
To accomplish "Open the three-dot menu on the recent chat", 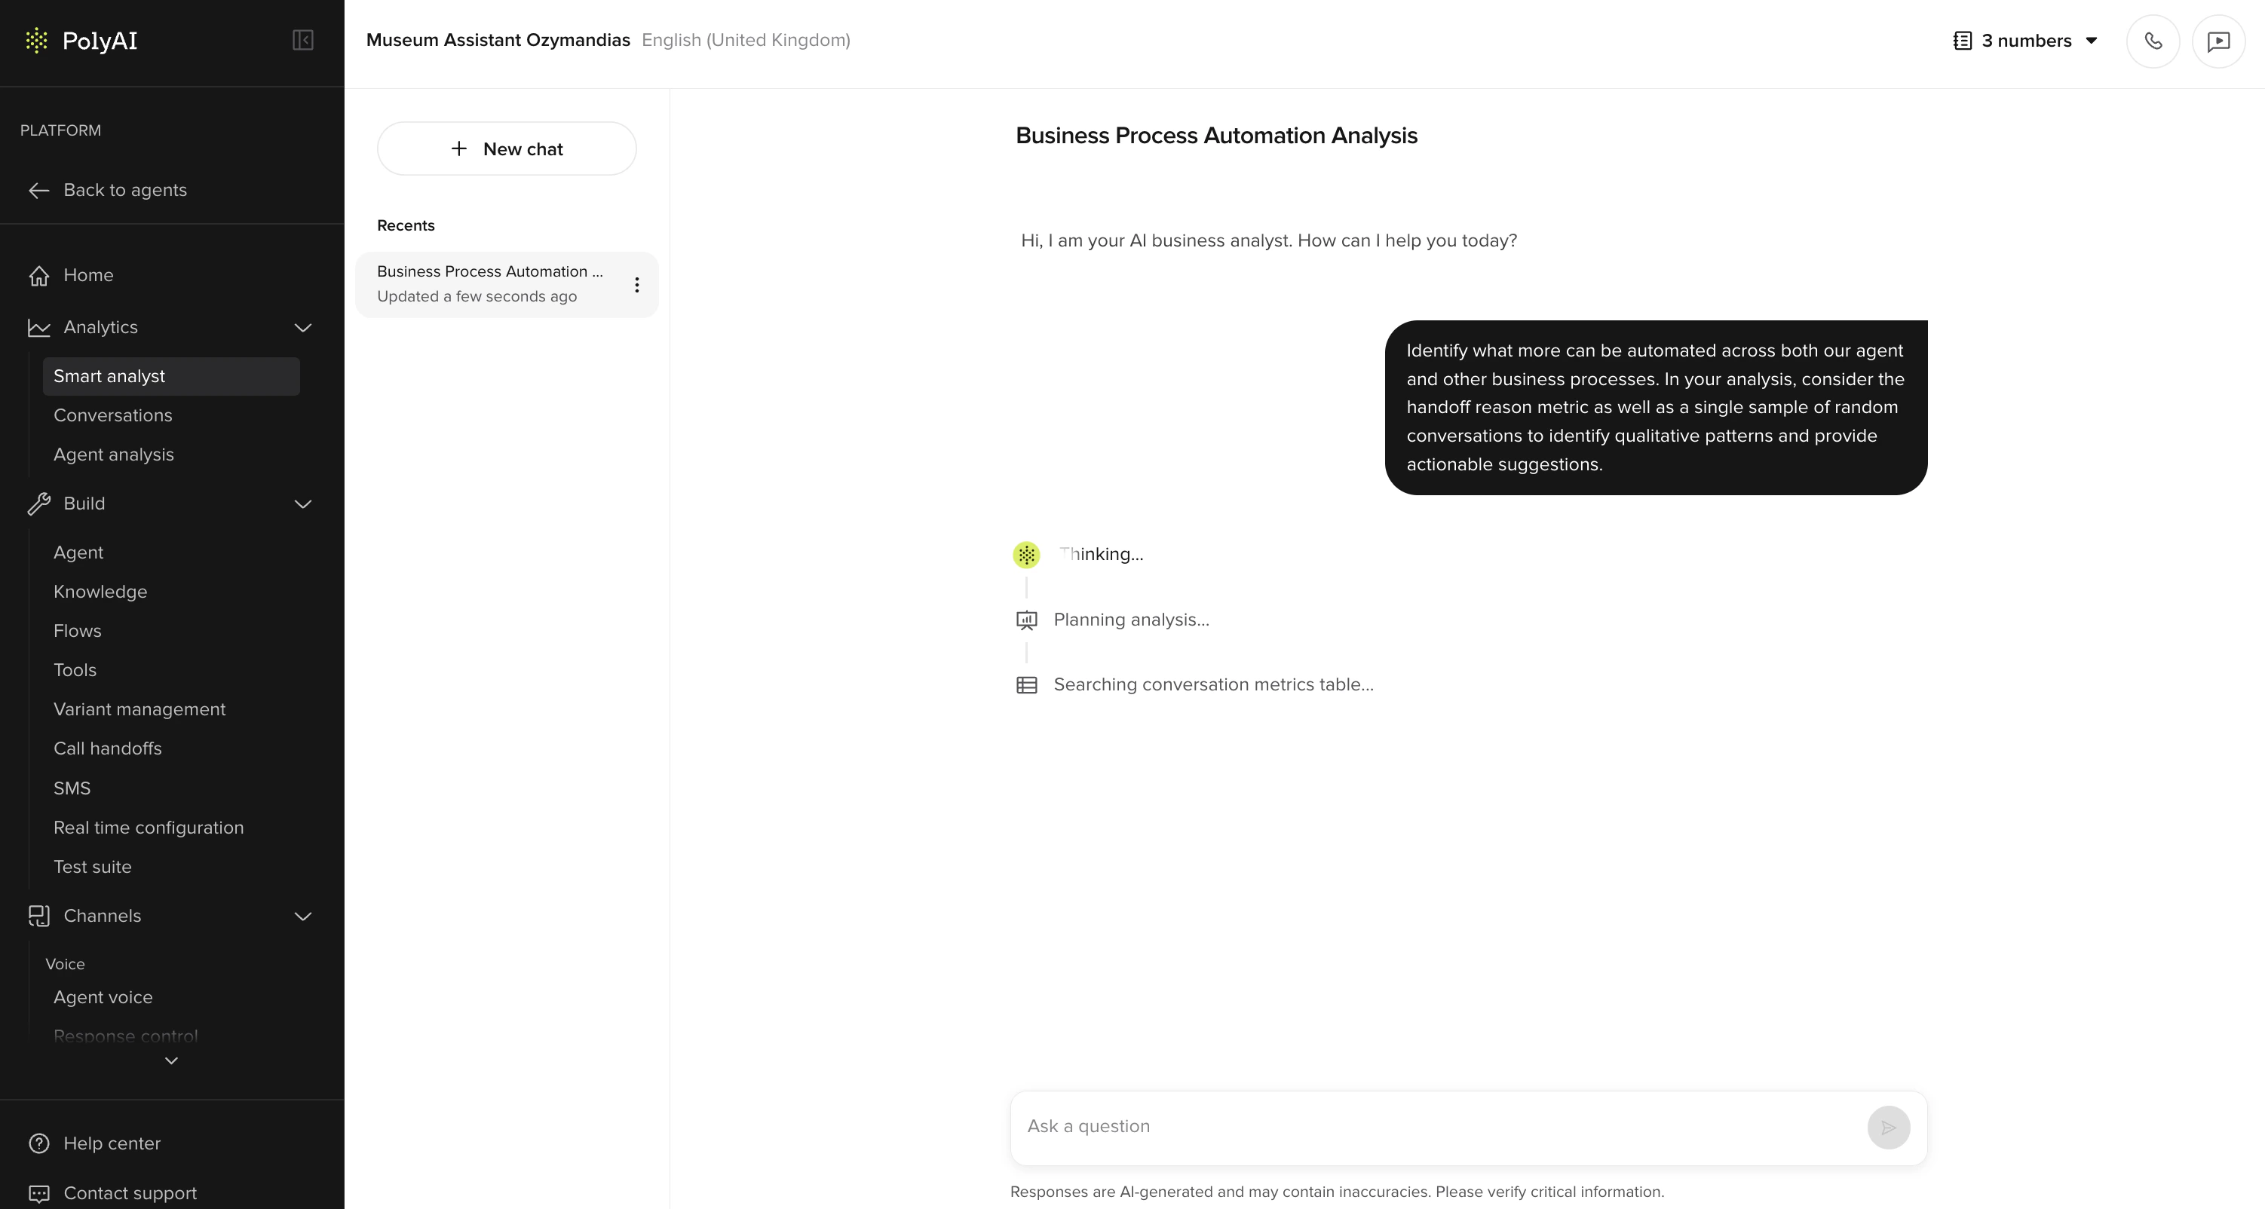I will (x=637, y=285).
